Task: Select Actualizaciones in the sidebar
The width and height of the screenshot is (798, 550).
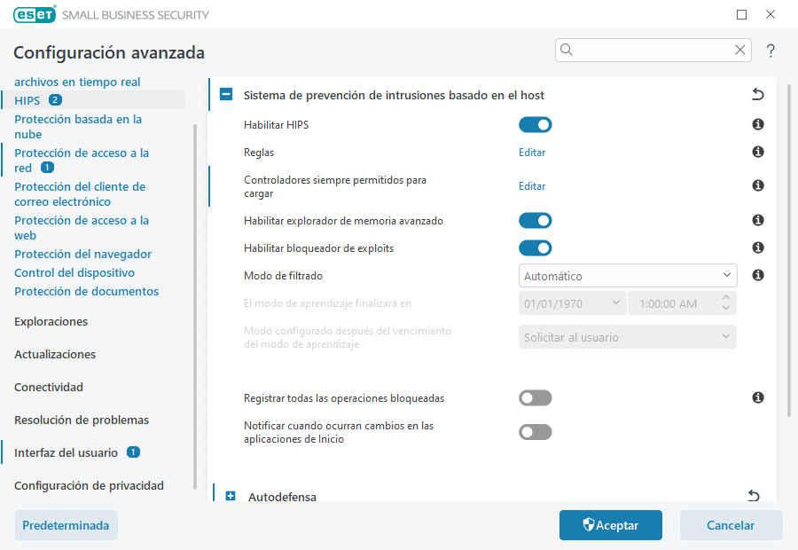Action: pos(55,354)
